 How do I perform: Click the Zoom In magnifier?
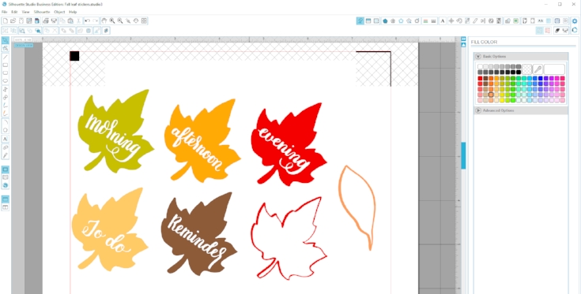(x=112, y=21)
